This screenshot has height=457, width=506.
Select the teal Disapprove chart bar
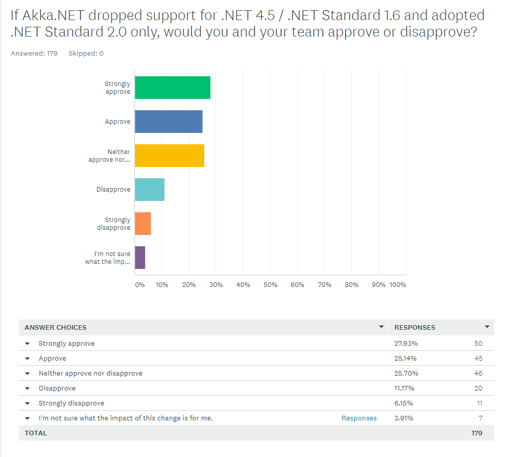[x=149, y=190]
